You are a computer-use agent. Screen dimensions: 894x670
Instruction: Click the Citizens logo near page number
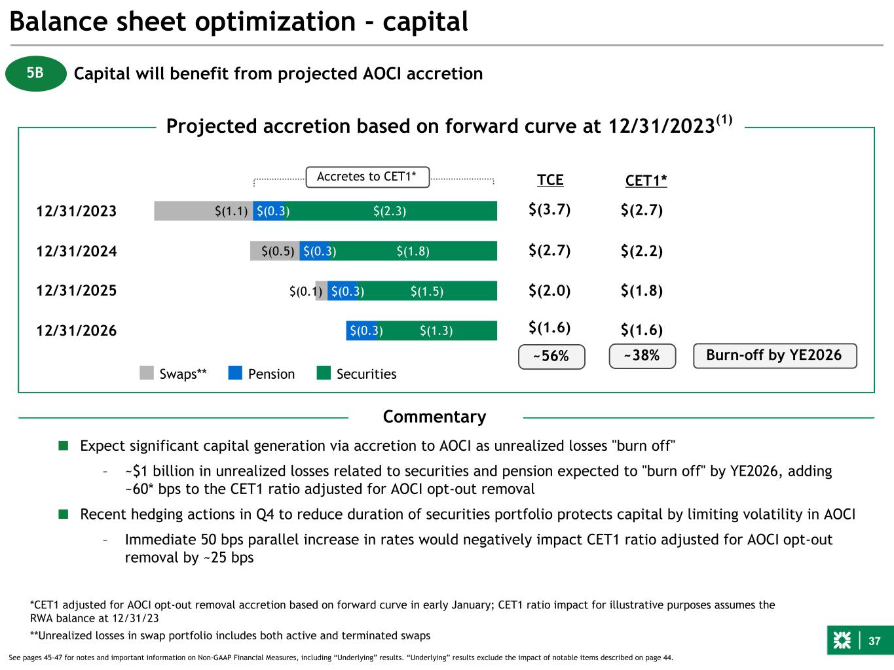pos(842,641)
